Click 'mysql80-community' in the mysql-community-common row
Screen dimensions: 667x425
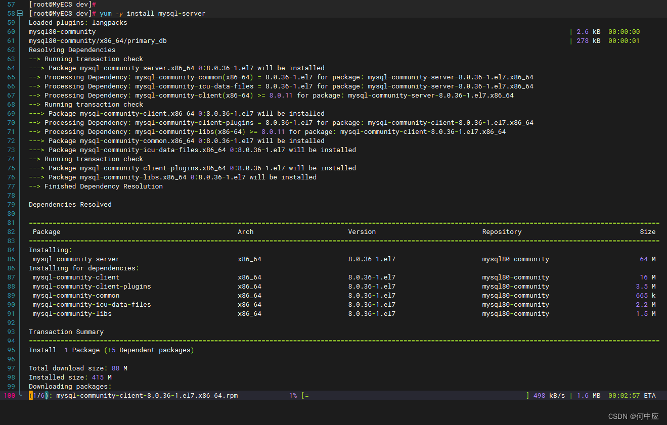coord(515,296)
